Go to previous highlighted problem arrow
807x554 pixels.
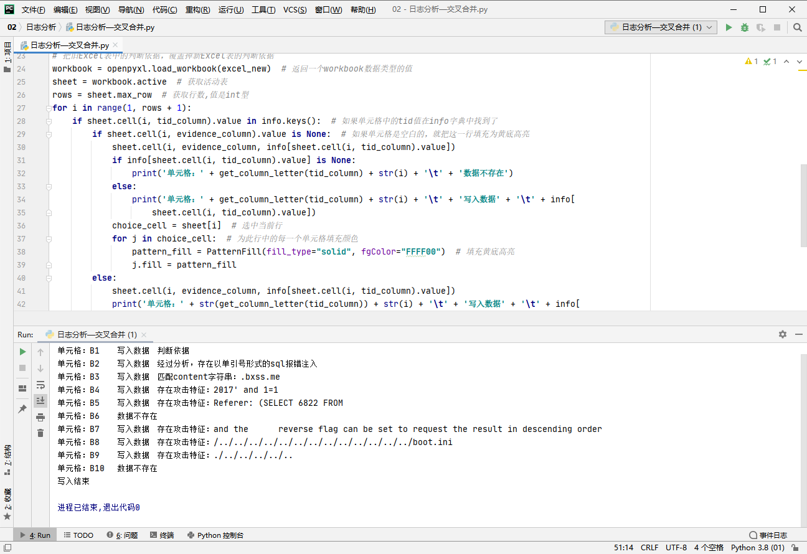pyautogui.click(x=786, y=62)
